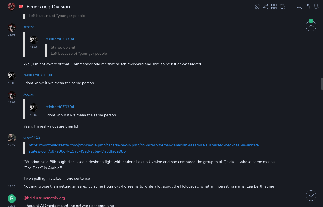The height and width of the screenshot is (207, 323).
Task: Search the room using magnifier icon
Action: [282, 7]
